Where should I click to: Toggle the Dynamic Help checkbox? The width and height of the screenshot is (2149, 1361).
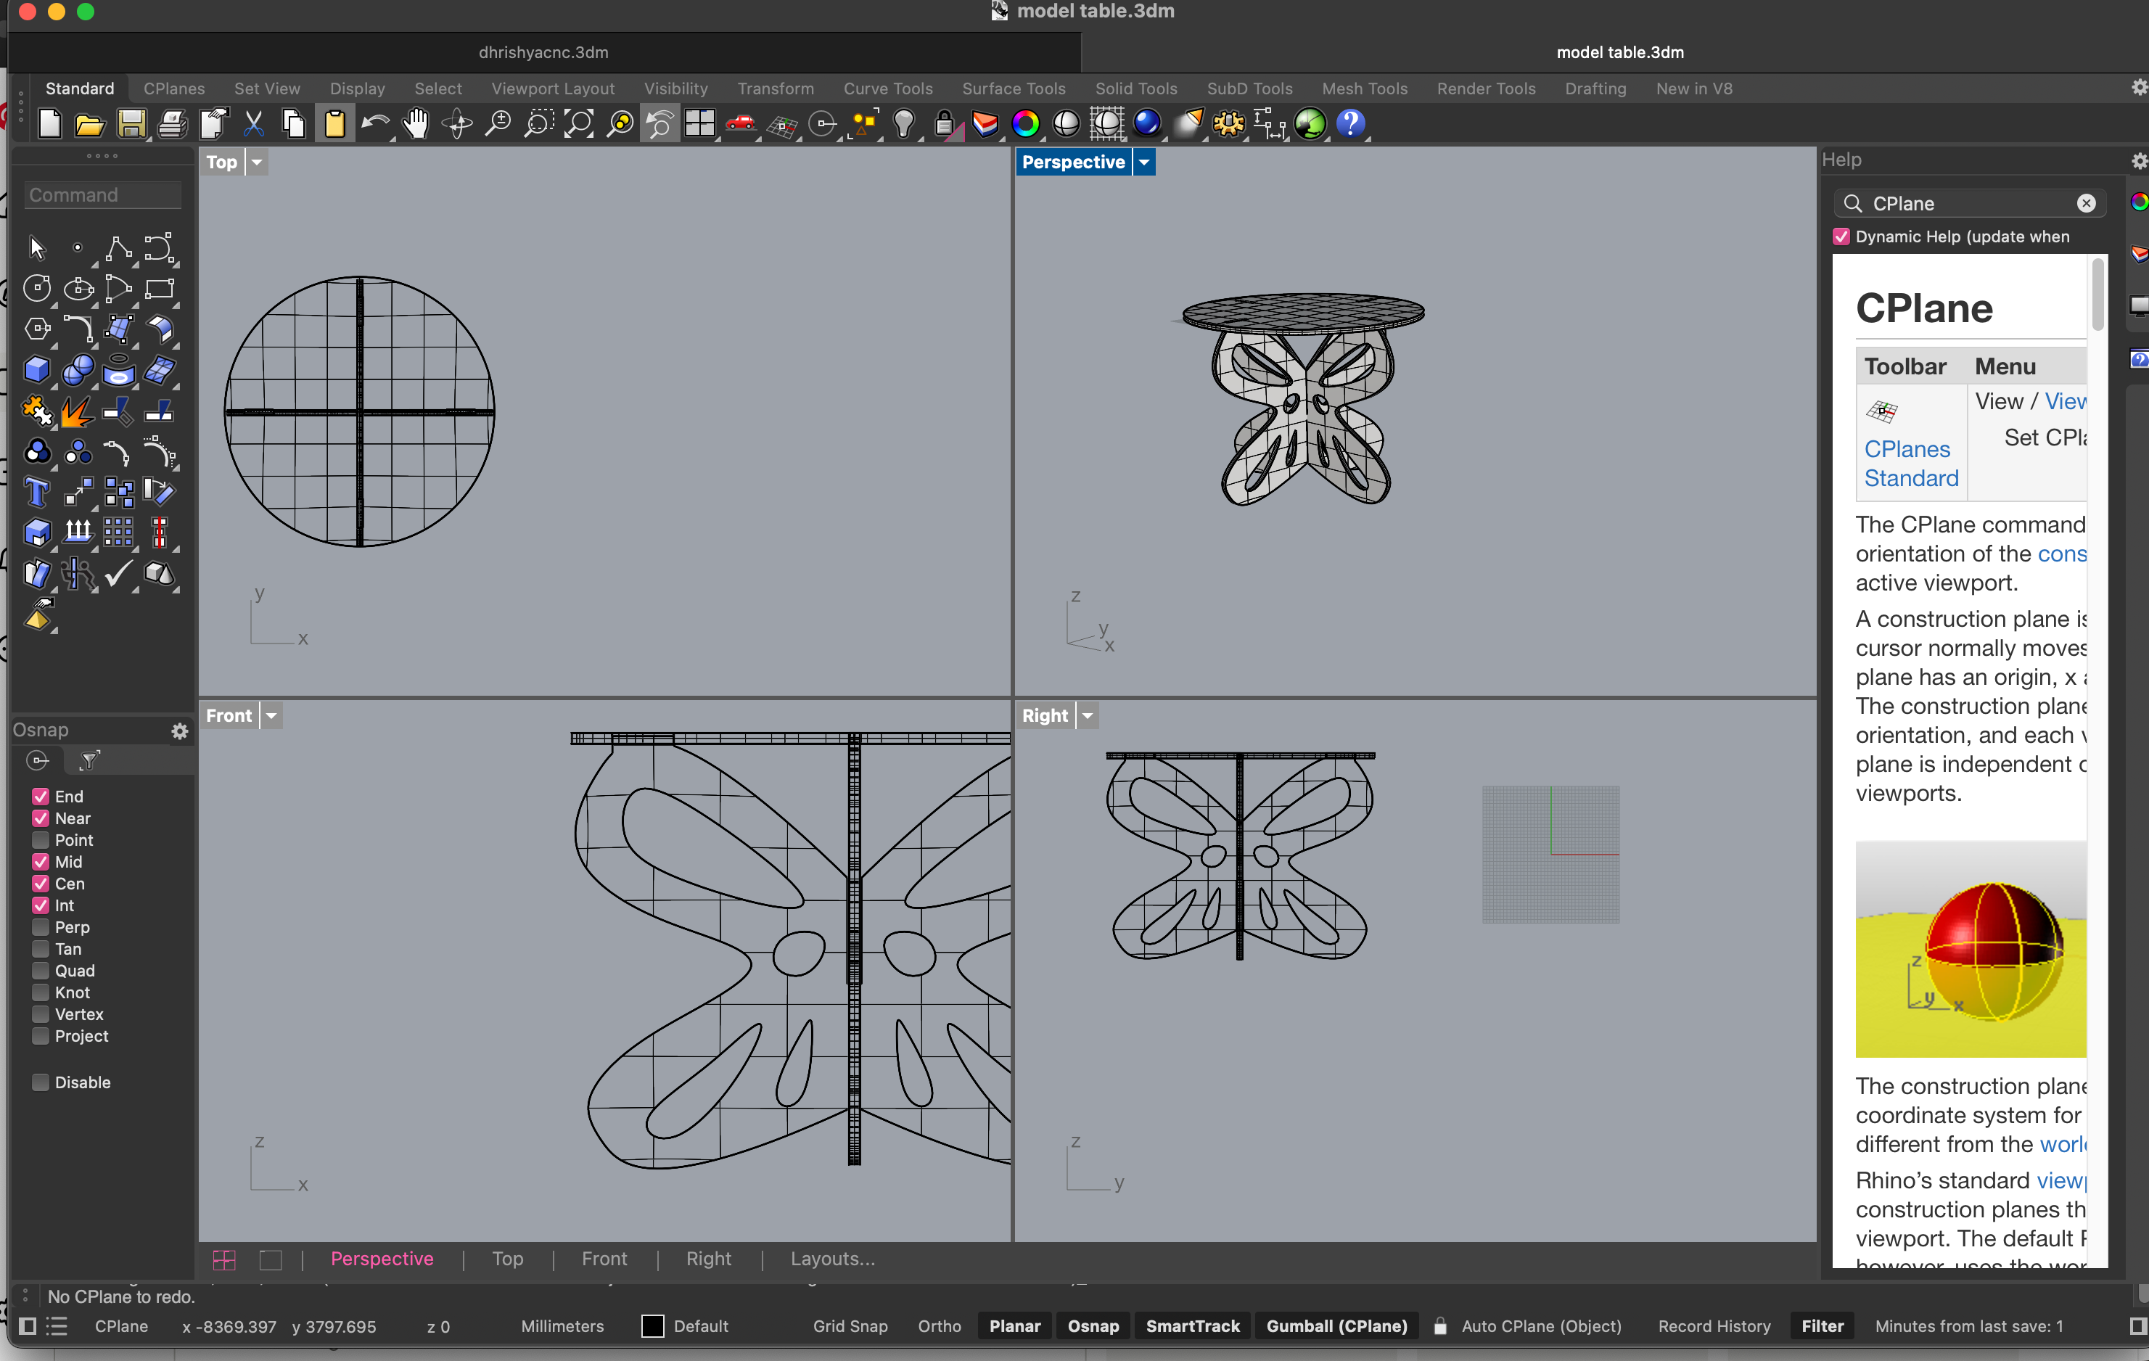[x=1841, y=237]
